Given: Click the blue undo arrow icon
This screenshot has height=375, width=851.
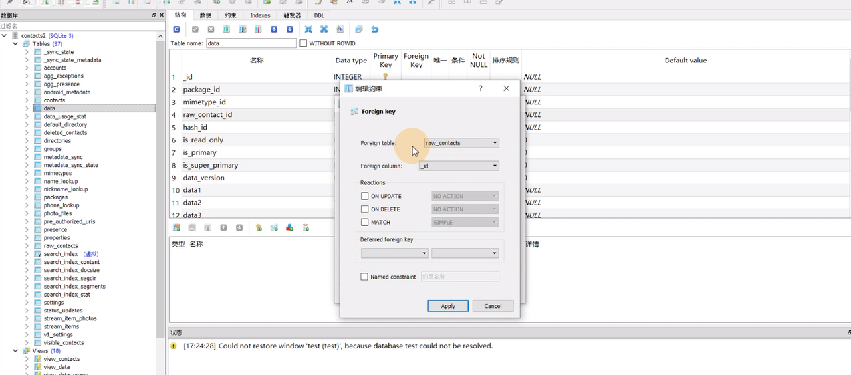Looking at the screenshot, I should pyautogui.click(x=375, y=29).
